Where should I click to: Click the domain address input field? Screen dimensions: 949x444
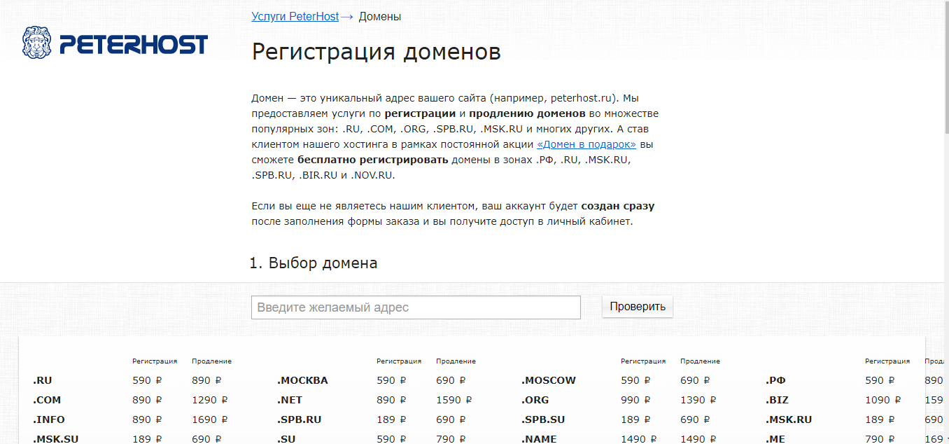click(416, 307)
